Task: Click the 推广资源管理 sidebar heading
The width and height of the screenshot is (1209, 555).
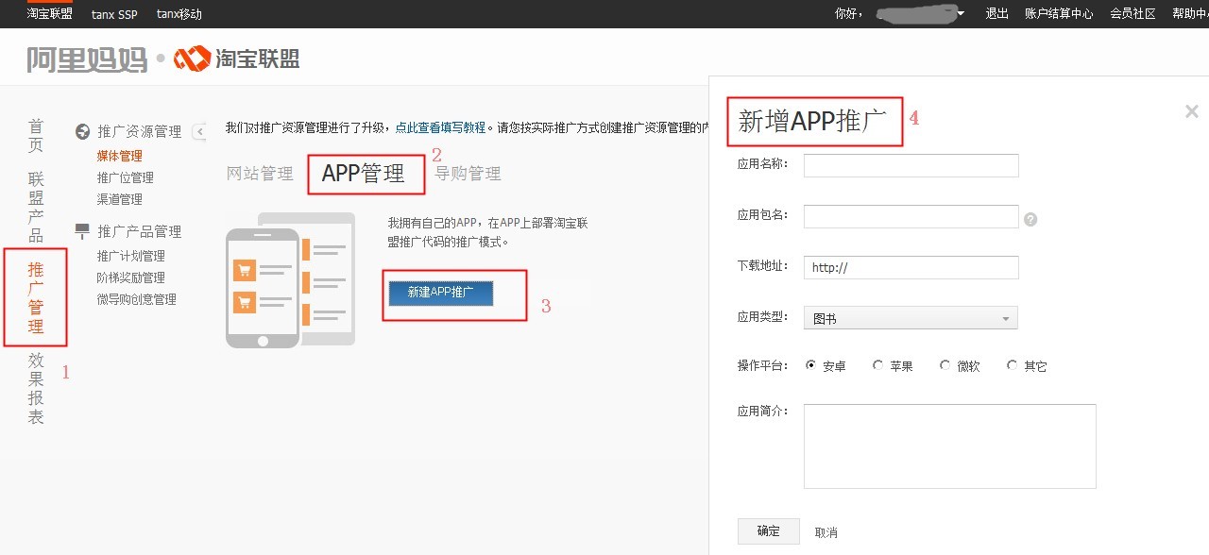Action: [140, 131]
